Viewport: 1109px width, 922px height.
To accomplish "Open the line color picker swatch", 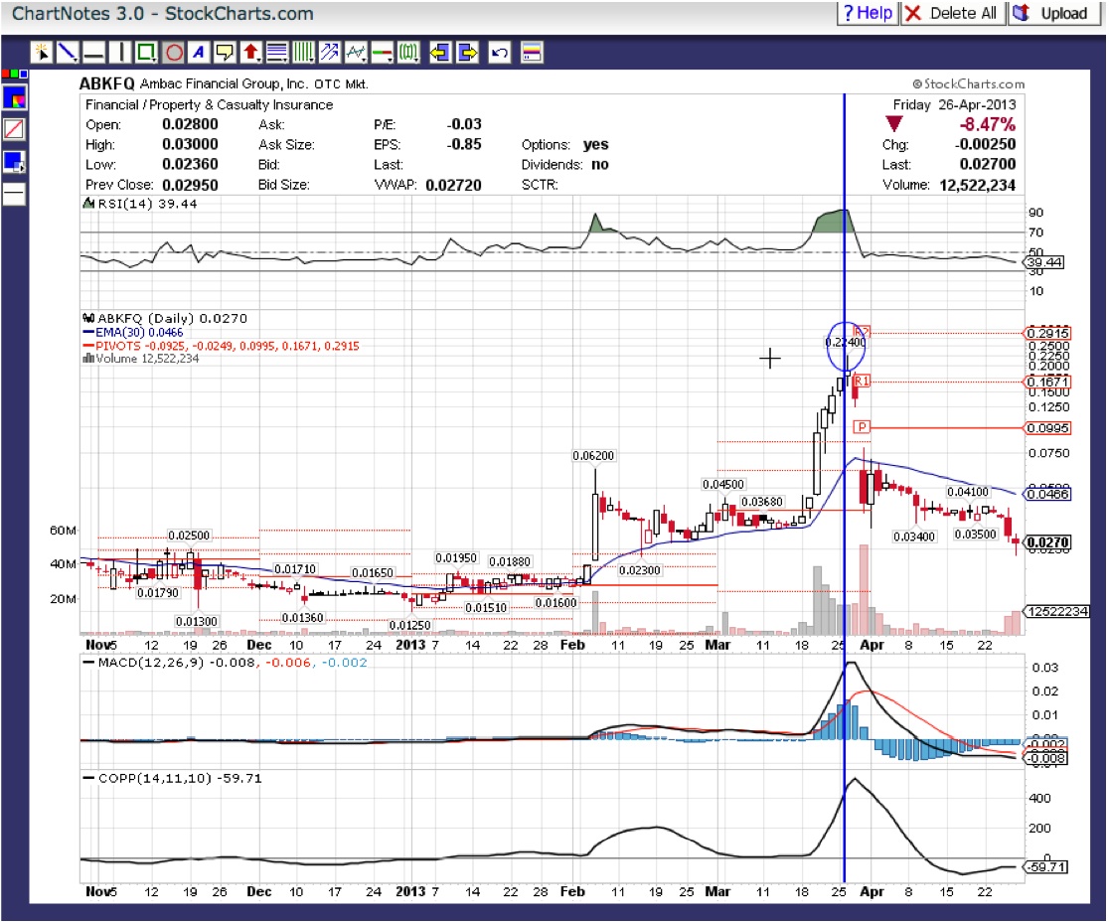I will (14, 97).
